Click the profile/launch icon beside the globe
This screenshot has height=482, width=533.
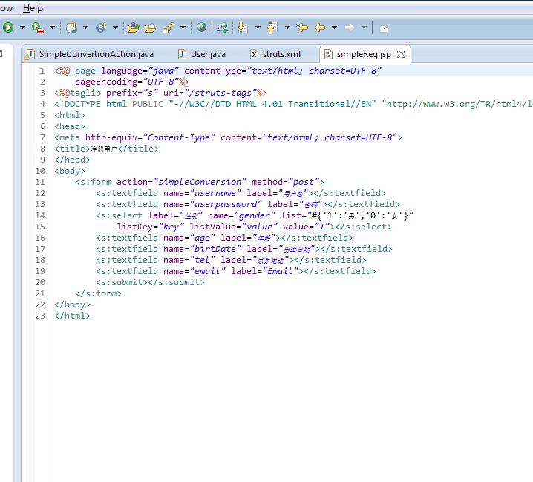tap(222, 28)
